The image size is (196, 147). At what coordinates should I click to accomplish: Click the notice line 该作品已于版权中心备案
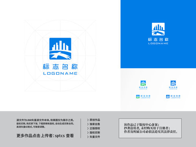[141, 125]
